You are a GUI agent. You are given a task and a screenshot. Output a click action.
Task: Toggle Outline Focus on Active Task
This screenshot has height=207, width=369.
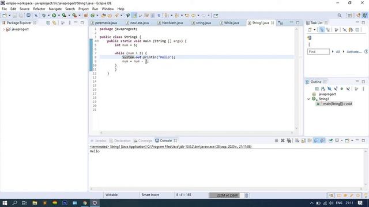(x=356, y=89)
